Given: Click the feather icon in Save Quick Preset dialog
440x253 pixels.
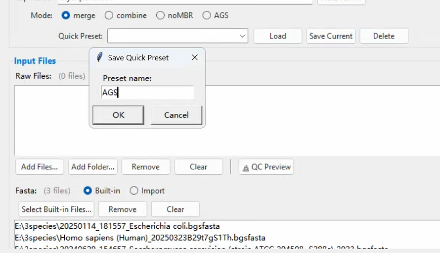Looking at the screenshot, I should (99, 57).
